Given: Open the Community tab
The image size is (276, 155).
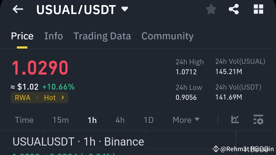Looking at the screenshot, I should [167, 36].
